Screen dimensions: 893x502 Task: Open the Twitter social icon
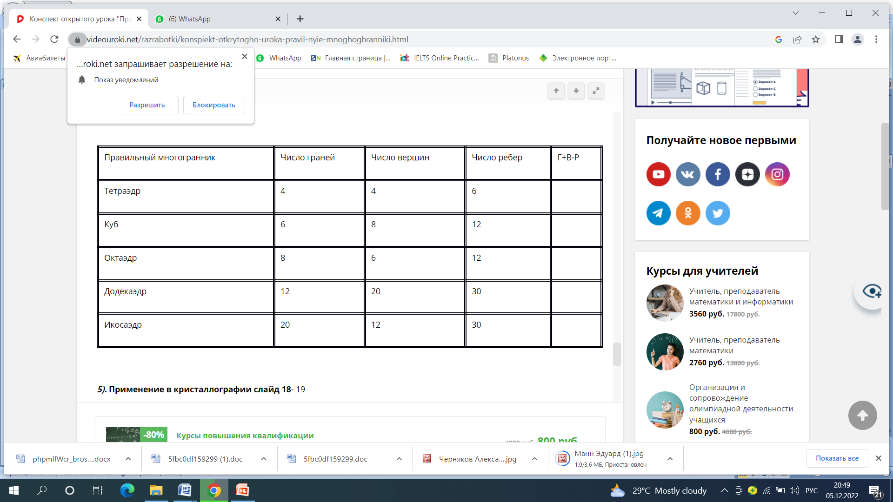click(718, 213)
